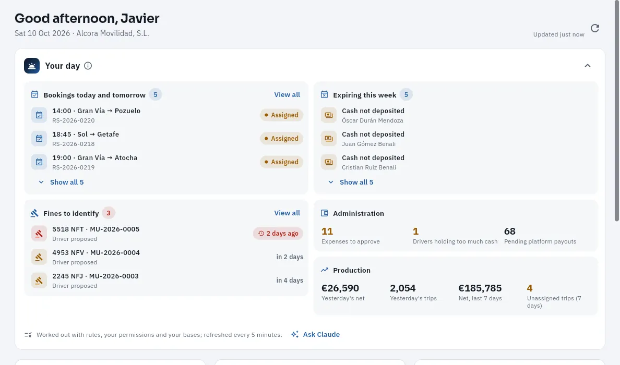The height and width of the screenshot is (365, 620).
Task: Click Assigned badge for RS-2026-0220
Action: (x=281, y=115)
